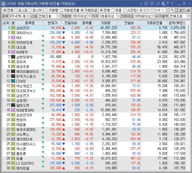Click the 거래회전율 column header
Image resolution: width=192 pixels, height=173 pixels.
[154, 23]
